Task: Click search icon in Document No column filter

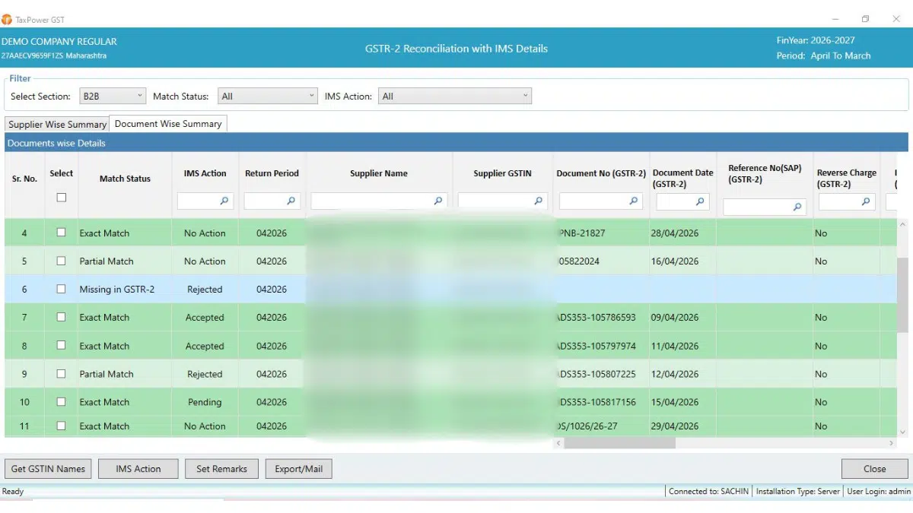Action: (x=634, y=201)
